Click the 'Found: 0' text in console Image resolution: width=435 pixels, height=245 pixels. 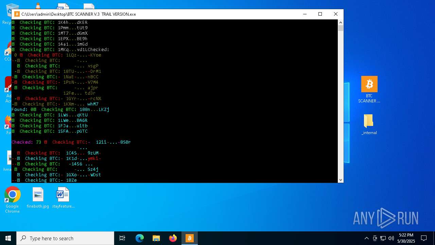click(22, 110)
